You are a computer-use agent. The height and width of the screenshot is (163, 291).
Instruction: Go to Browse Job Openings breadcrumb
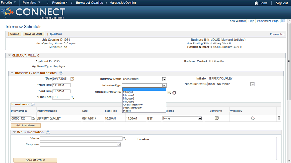coord(90,3)
